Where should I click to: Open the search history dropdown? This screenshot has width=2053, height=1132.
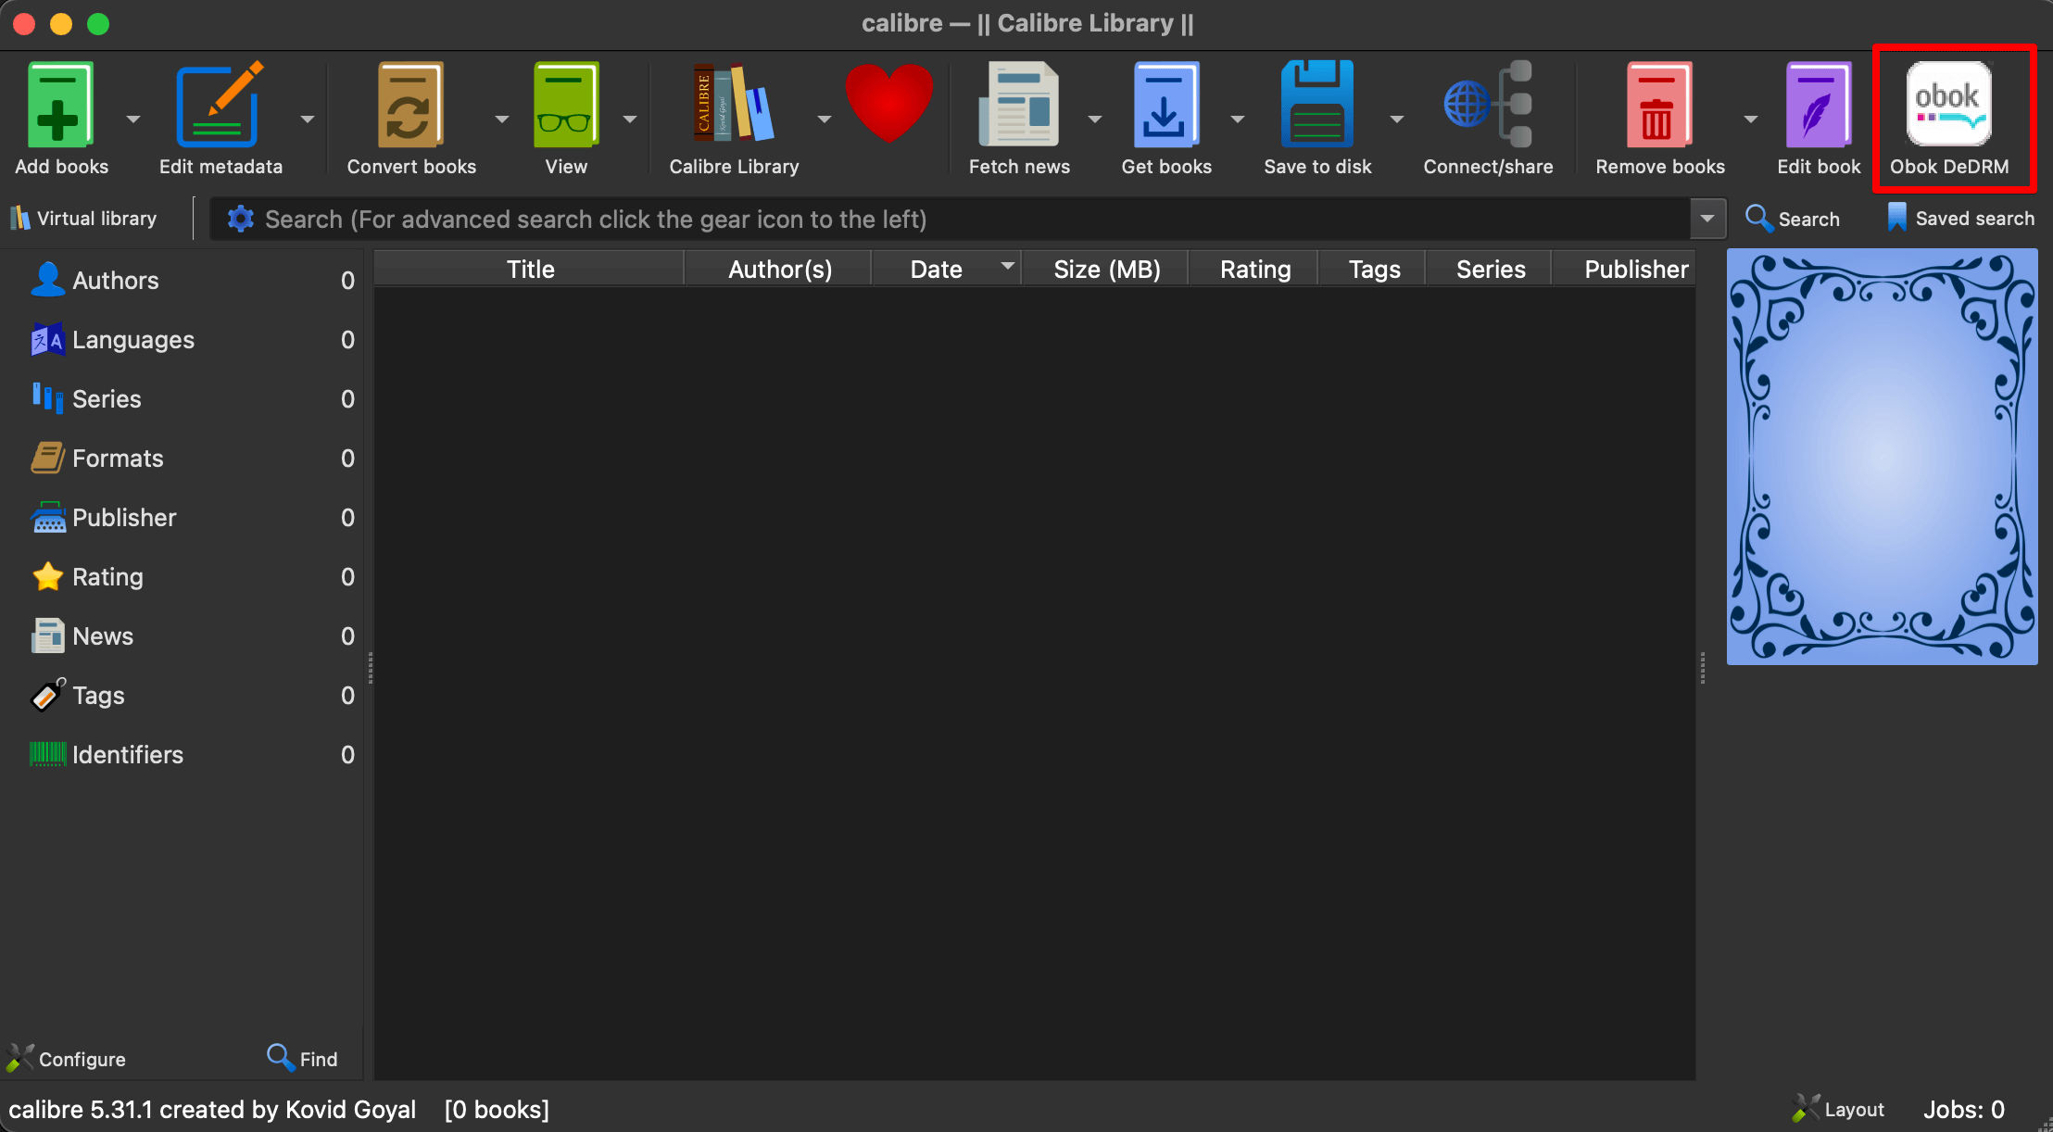pyautogui.click(x=1707, y=219)
